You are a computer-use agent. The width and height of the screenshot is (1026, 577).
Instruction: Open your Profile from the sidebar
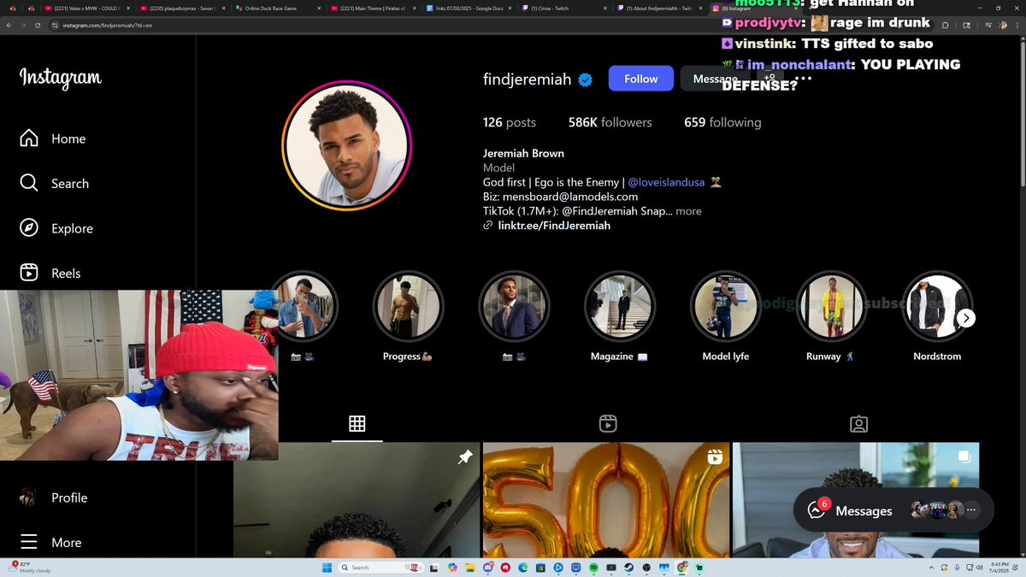54,498
